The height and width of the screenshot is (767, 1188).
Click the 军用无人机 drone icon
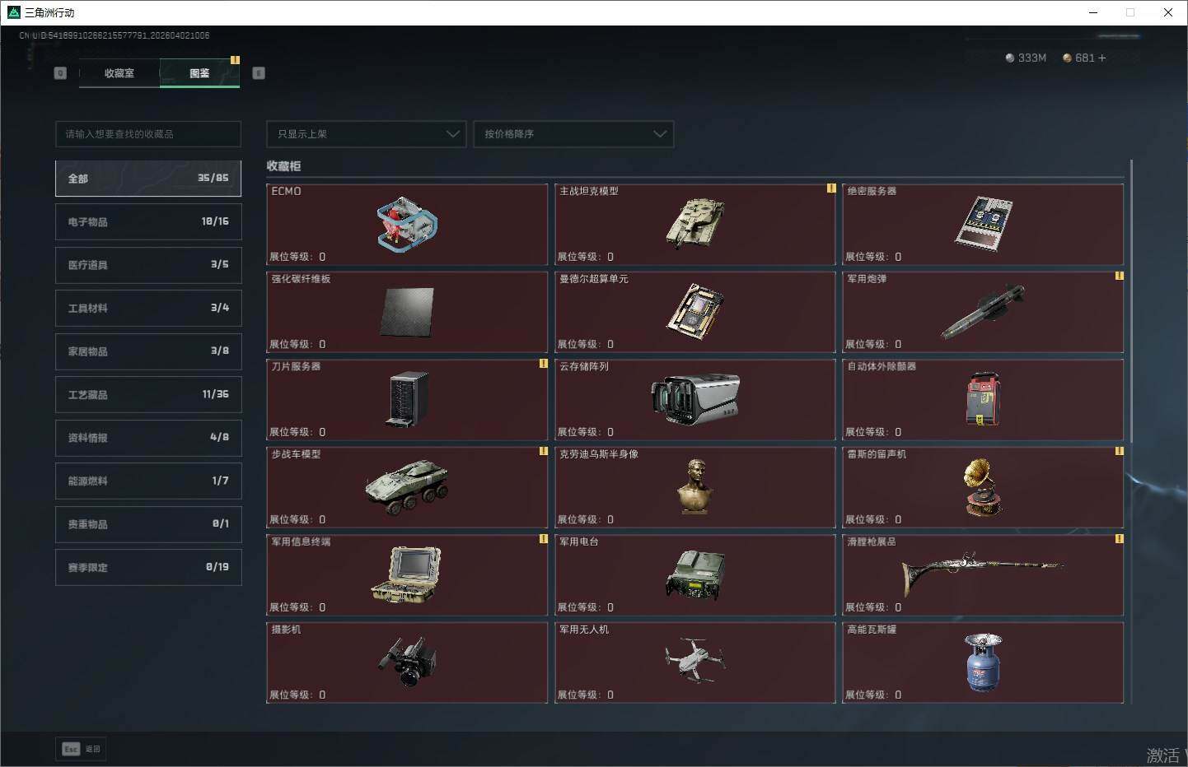coord(695,659)
